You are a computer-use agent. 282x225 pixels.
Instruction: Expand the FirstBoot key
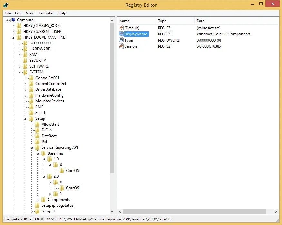click(x=32, y=136)
